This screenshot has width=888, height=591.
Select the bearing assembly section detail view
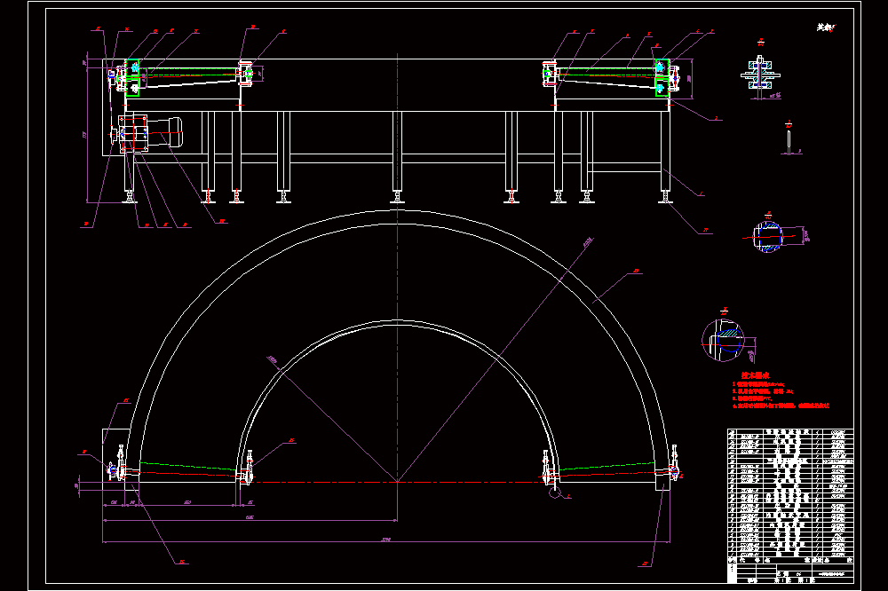tap(761, 75)
